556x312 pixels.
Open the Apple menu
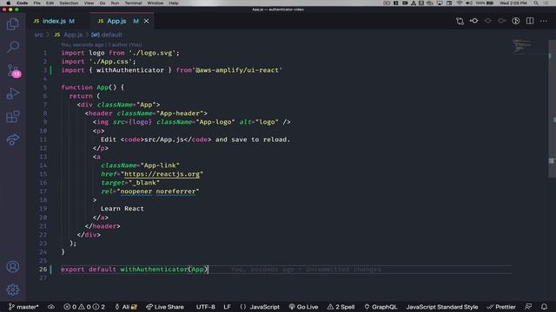pyautogui.click(x=8, y=3)
